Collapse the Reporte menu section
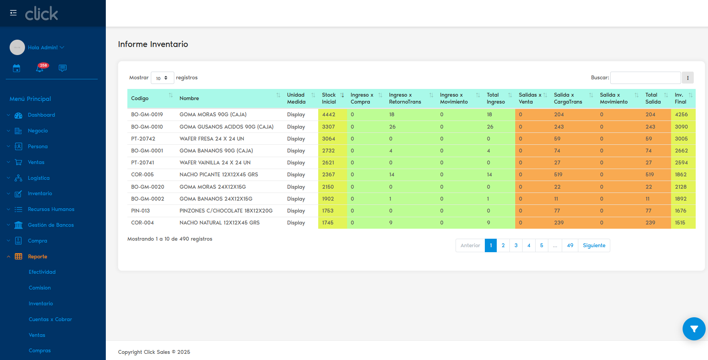 click(37, 257)
